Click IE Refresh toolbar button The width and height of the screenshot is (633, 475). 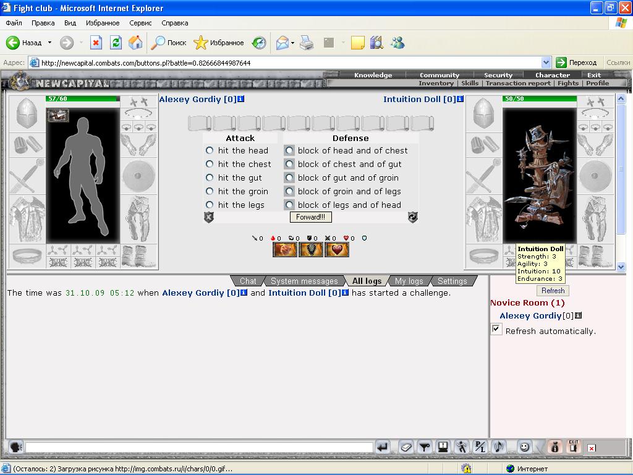[116, 43]
